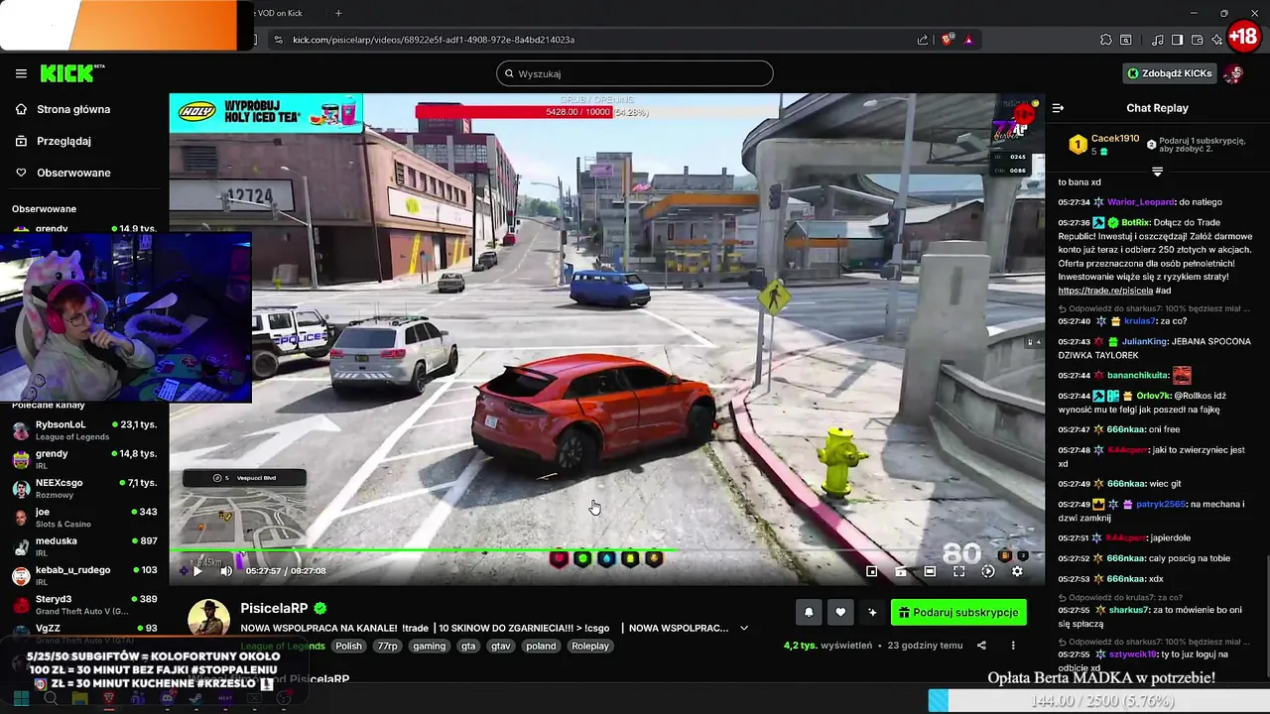Click the Zdobądź KICKs button

(x=1170, y=73)
